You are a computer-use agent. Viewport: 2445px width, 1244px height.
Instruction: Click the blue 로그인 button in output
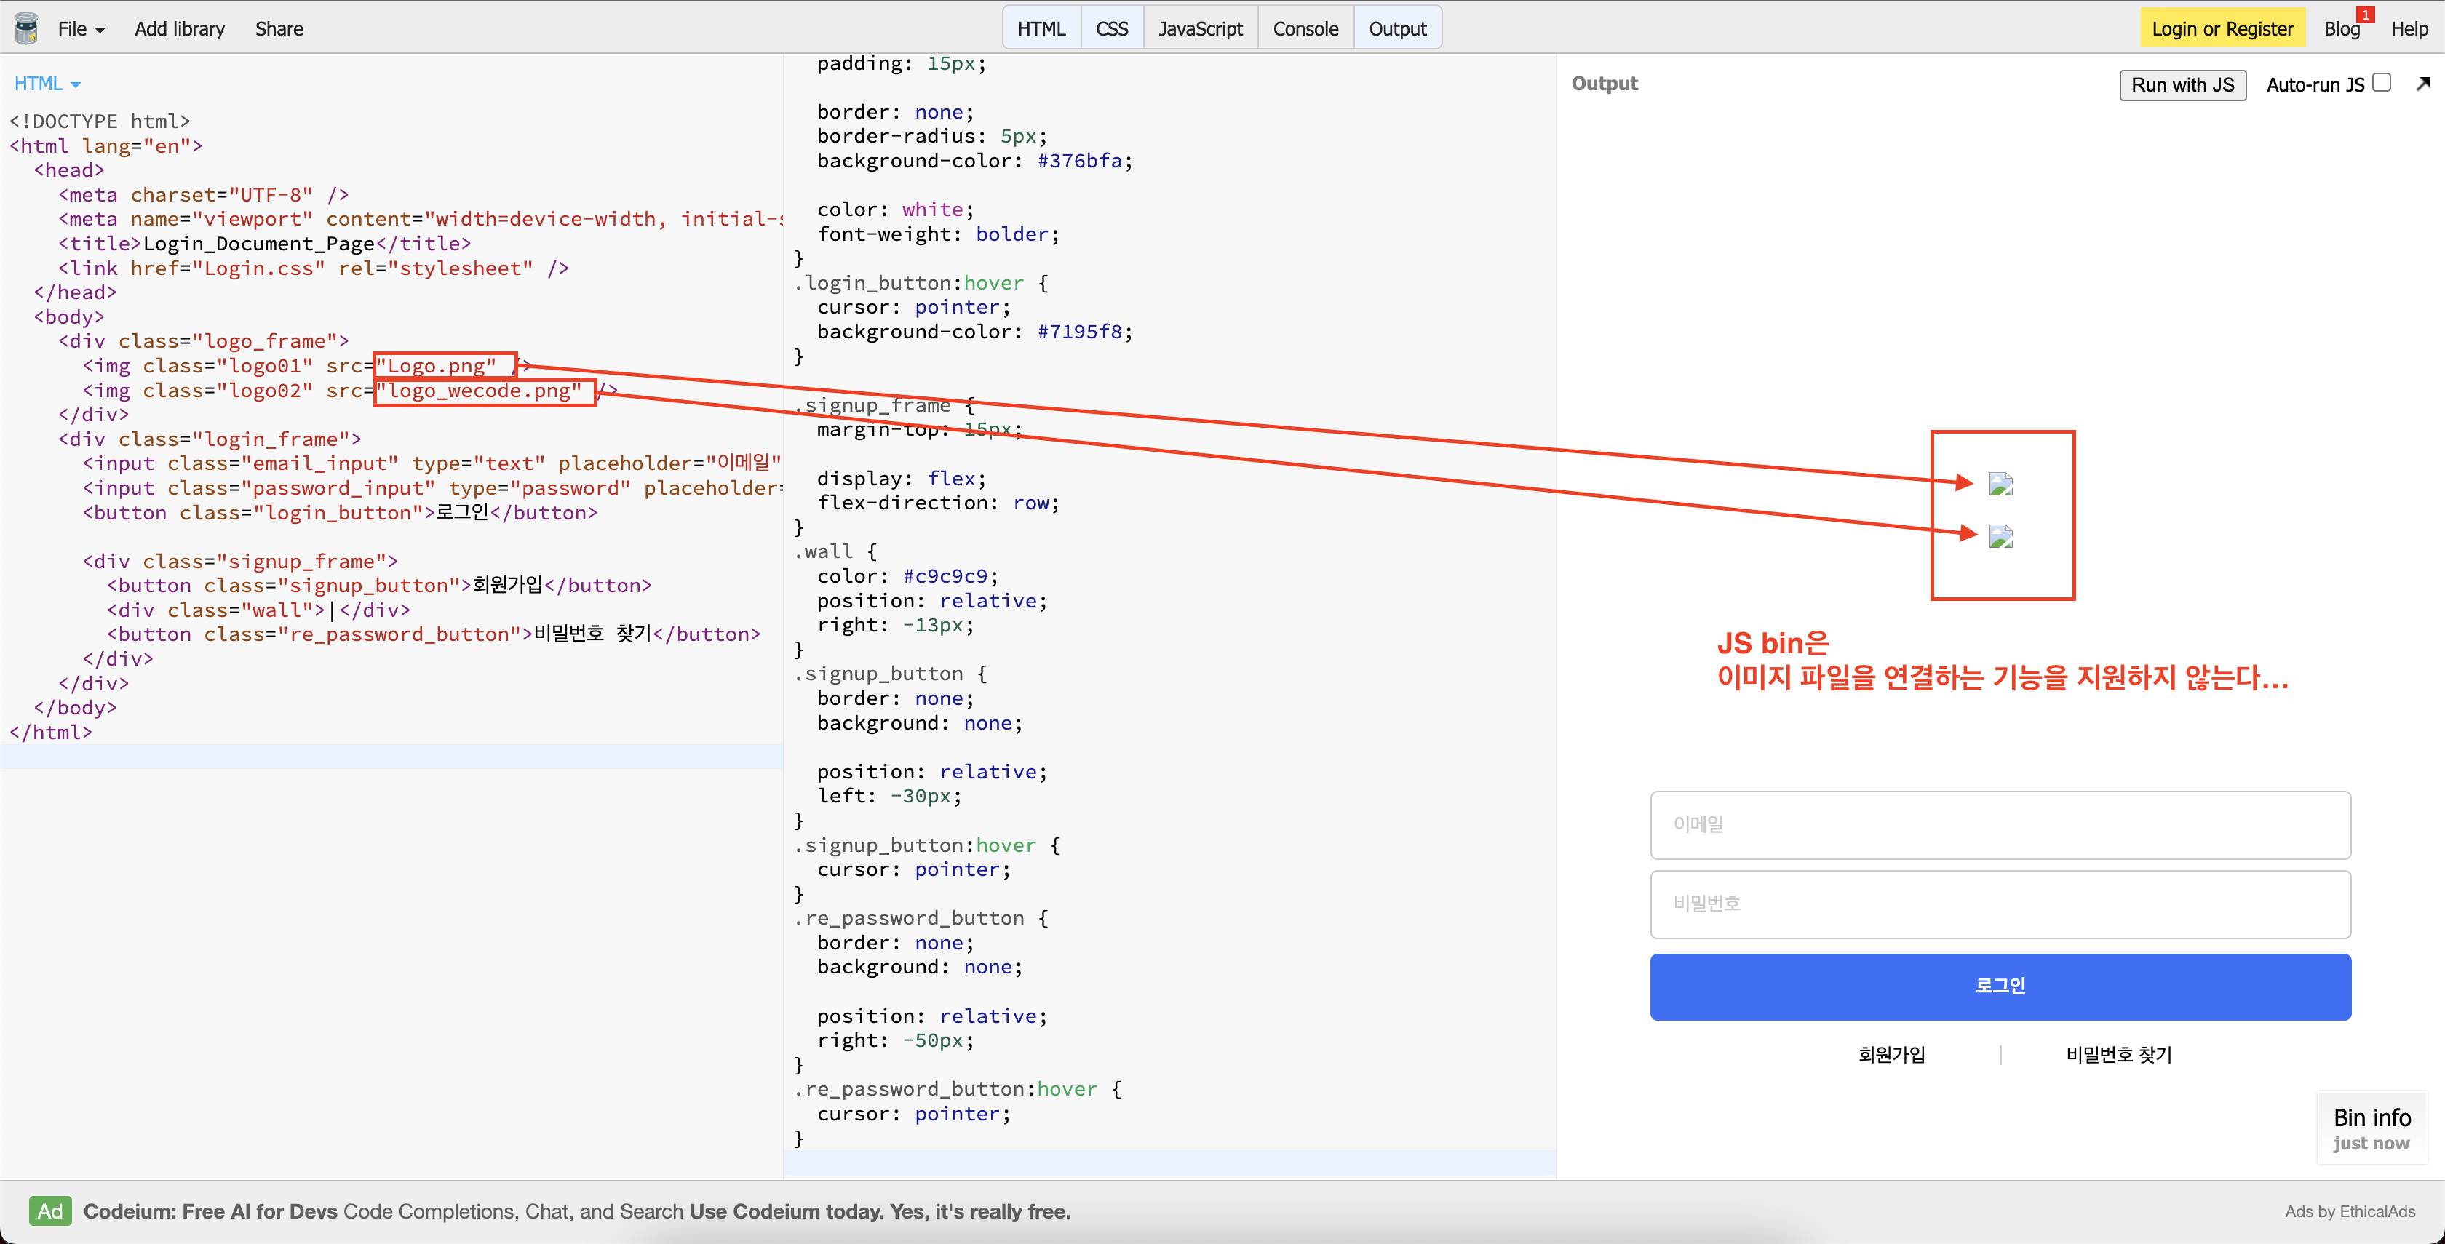[x=2001, y=987]
